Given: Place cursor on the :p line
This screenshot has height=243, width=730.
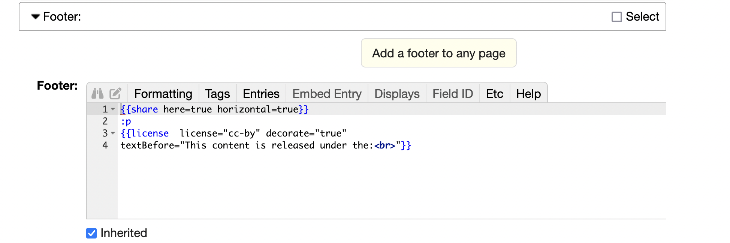Looking at the screenshot, I should pos(126,121).
